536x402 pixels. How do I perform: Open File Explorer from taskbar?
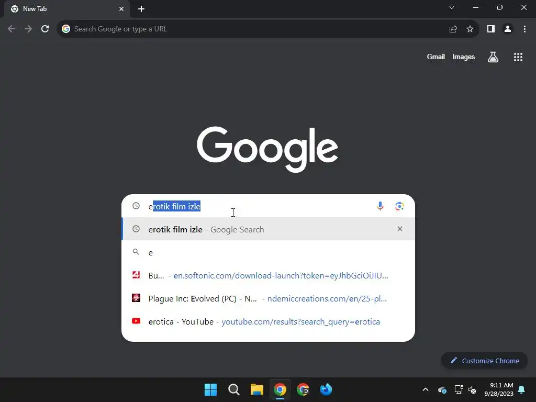click(256, 389)
